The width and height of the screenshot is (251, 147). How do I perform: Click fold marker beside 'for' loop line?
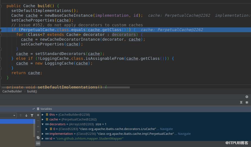pos(1,35)
